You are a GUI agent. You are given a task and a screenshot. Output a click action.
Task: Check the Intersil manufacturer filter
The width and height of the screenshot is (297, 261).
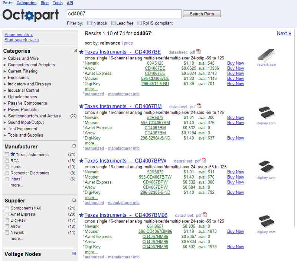[x=7, y=179]
